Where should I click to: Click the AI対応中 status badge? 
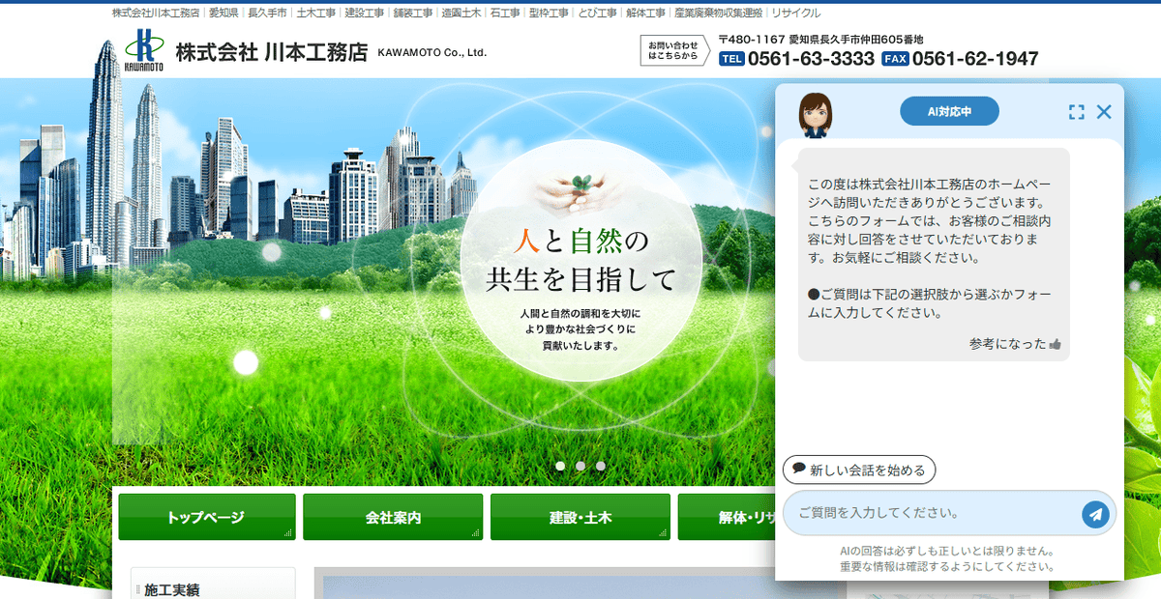pyautogui.click(x=949, y=110)
